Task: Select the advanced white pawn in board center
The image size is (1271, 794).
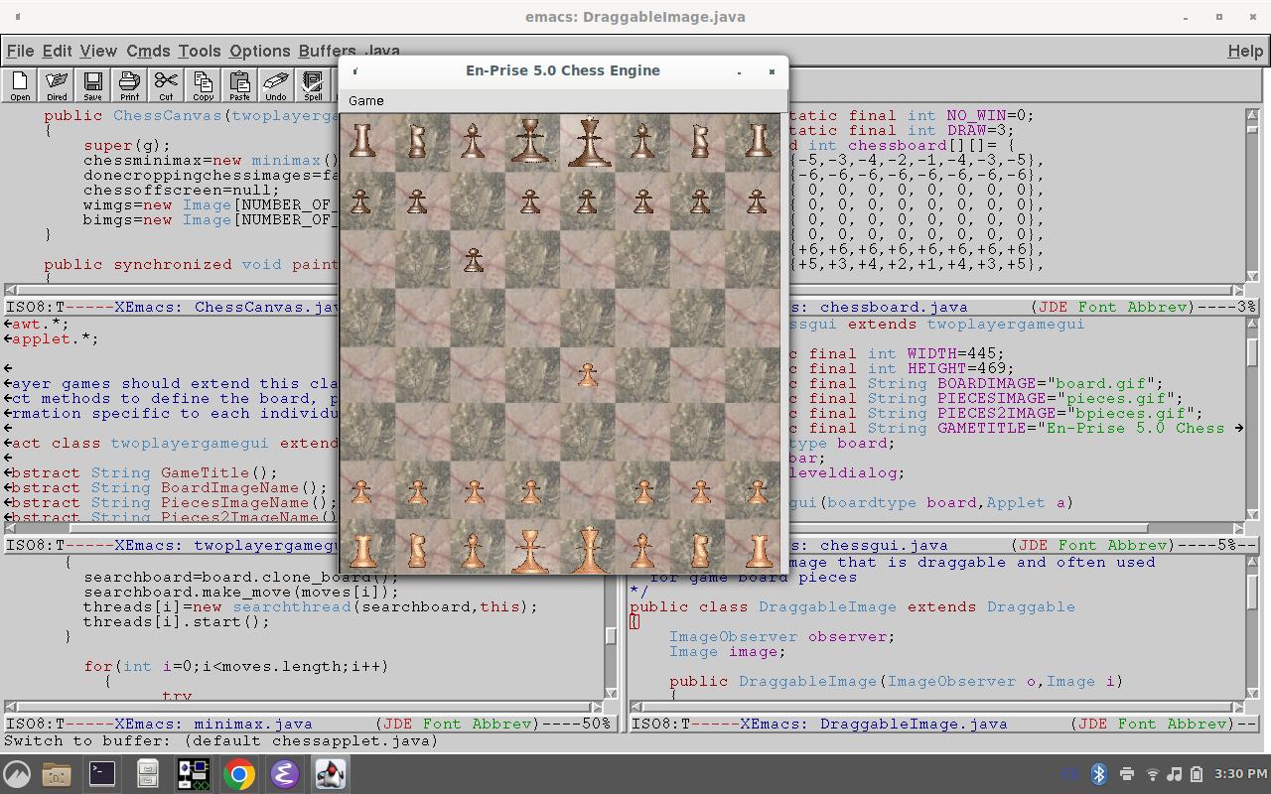Action: click(x=587, y=374)
